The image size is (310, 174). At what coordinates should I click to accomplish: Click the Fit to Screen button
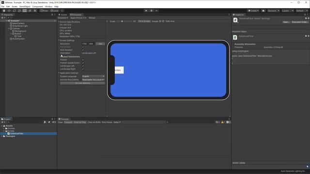pos(144,21)
